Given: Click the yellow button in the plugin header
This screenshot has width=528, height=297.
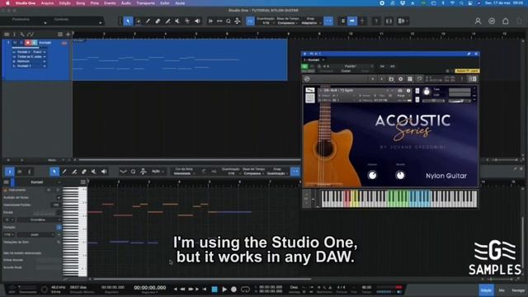Looking at the screenshot, I should [x=467, y=71].
